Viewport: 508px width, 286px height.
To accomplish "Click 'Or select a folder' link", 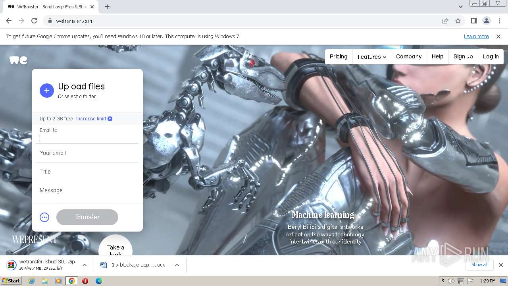I will [x=77, y=97].
